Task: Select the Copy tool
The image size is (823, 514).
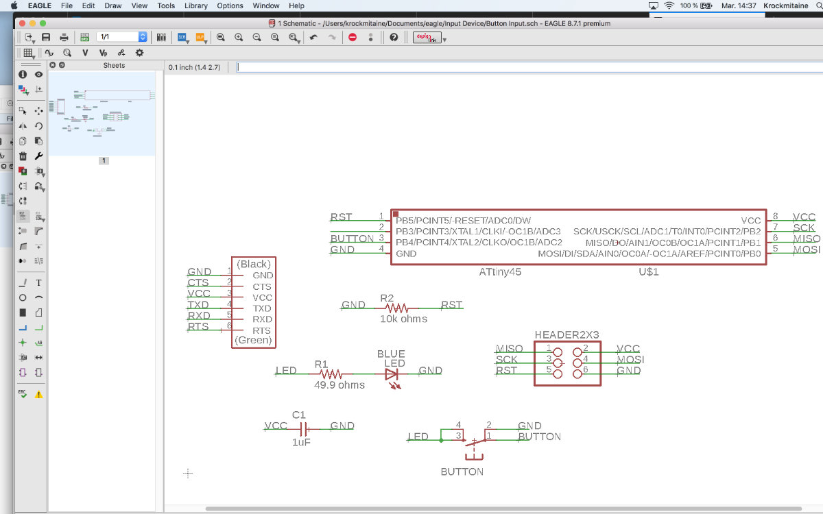Action: point(23,140)
